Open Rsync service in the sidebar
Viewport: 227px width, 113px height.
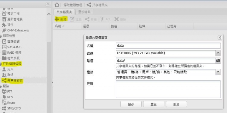pyautogui.click(x=9, y=103)
